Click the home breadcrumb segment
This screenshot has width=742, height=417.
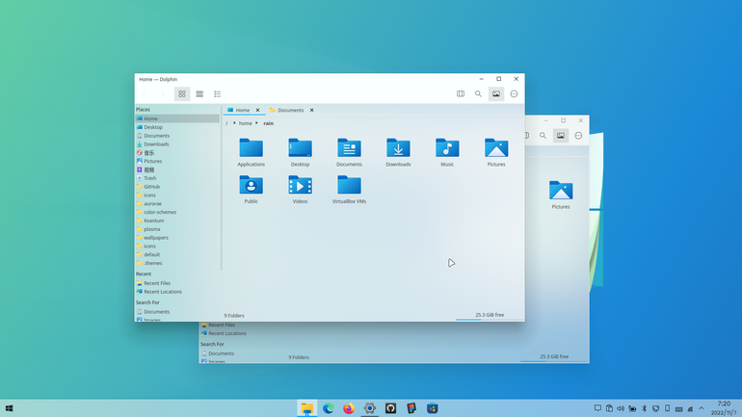[x=245, y=123]
